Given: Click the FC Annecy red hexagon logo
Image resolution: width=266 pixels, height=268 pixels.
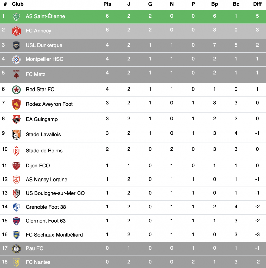Looking at the screenshot, I should point(16,31).
